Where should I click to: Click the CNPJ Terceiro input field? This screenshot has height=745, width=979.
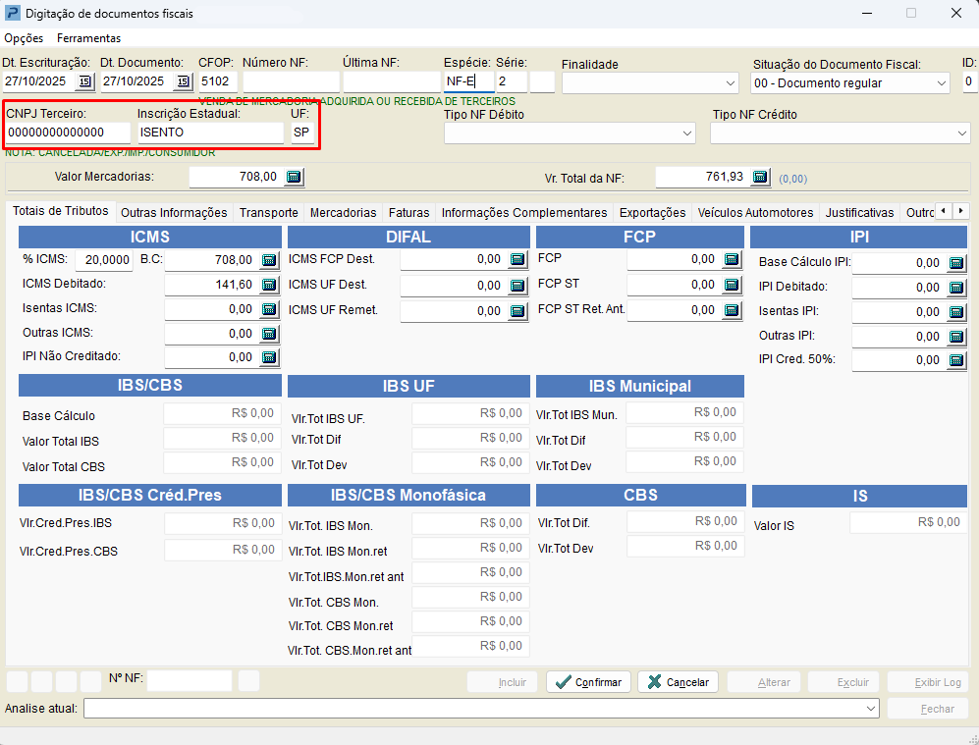(67, 133)
